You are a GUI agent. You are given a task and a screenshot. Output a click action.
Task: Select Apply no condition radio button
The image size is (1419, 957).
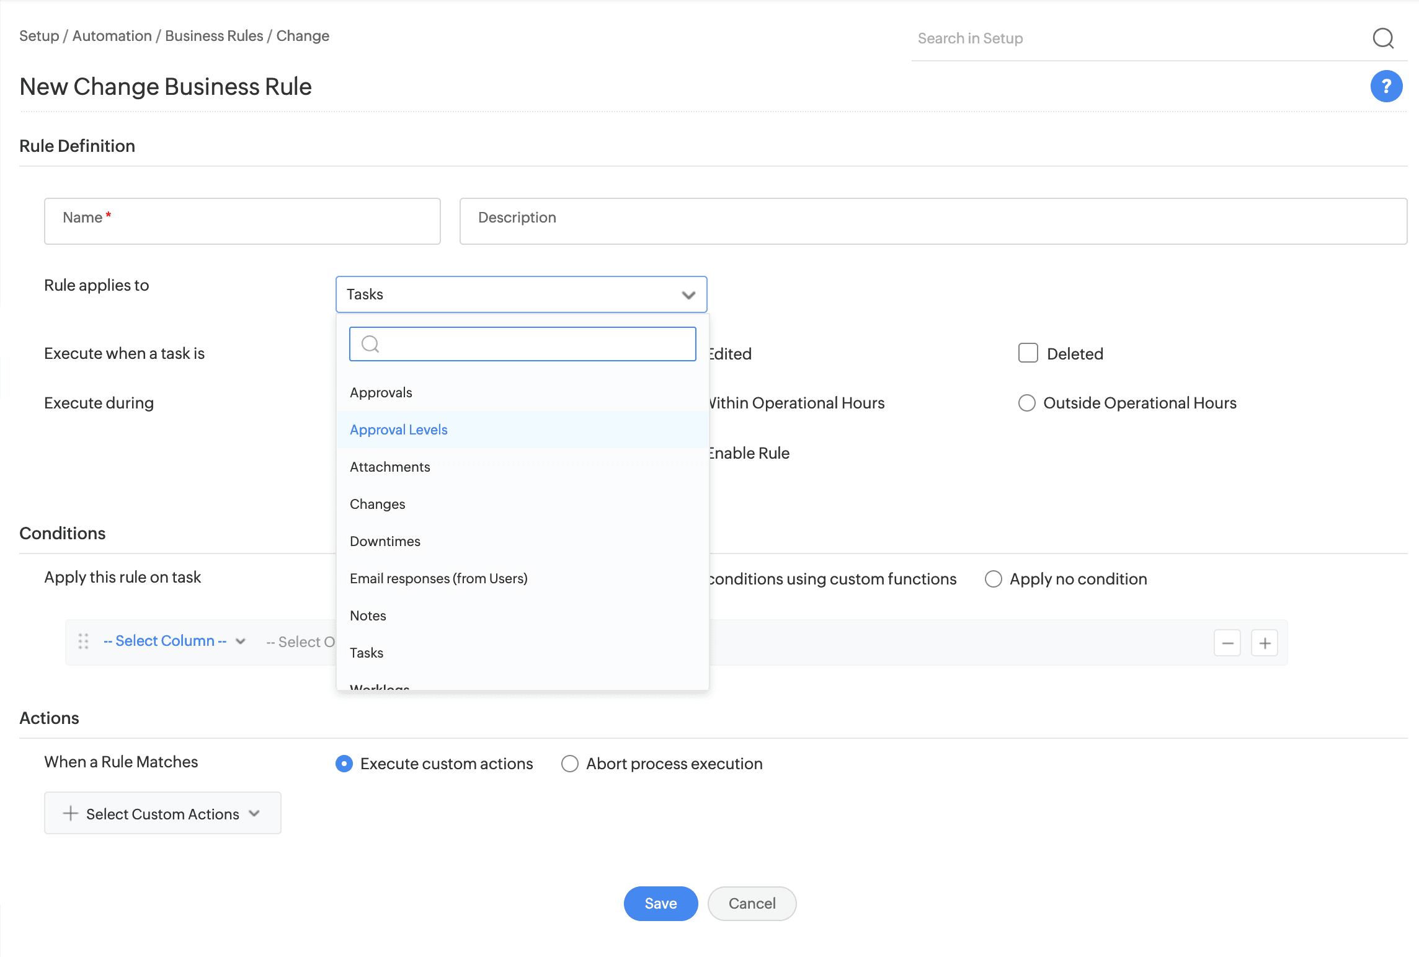993,579
